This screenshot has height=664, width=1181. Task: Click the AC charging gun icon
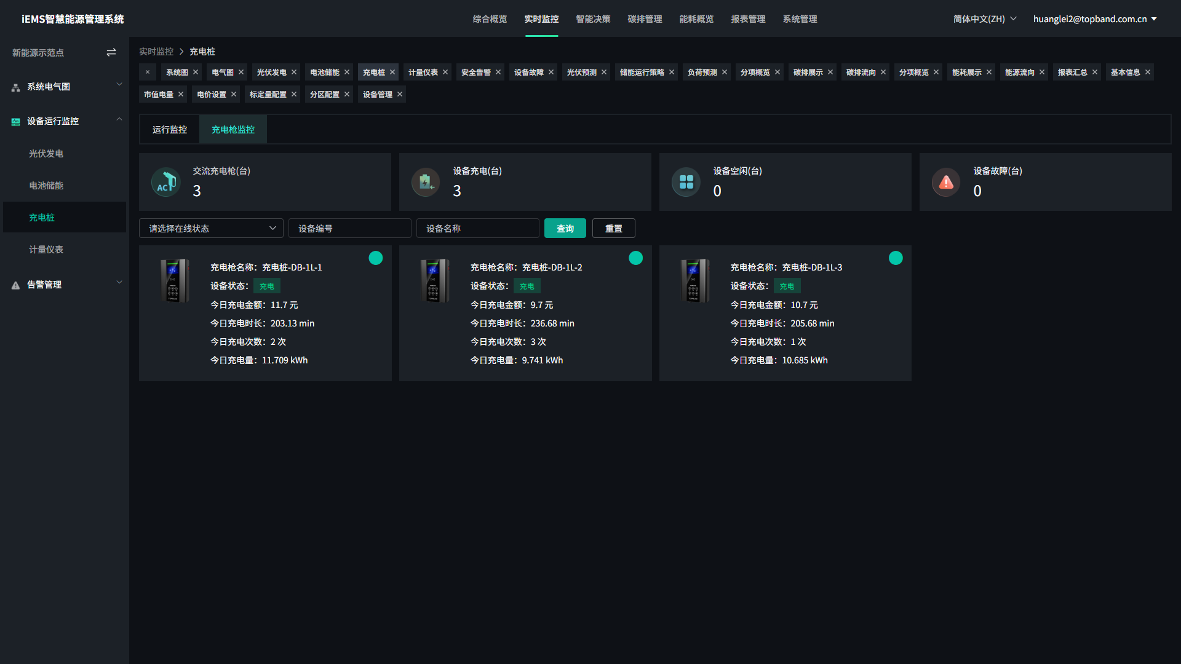click(166, 182)
